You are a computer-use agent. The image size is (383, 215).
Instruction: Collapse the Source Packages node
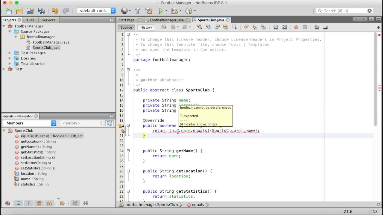10,31
